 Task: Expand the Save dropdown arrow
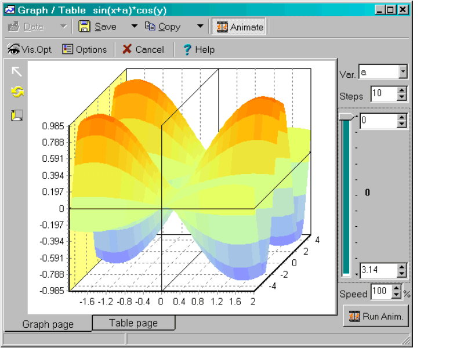134,27
